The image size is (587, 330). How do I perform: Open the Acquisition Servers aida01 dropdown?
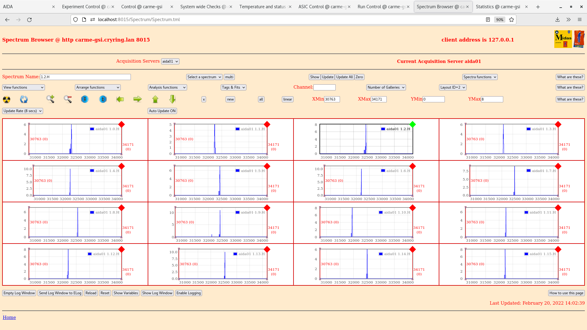170,61
